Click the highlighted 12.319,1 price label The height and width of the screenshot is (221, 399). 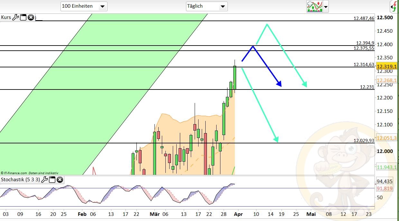[x=386, y=66]
